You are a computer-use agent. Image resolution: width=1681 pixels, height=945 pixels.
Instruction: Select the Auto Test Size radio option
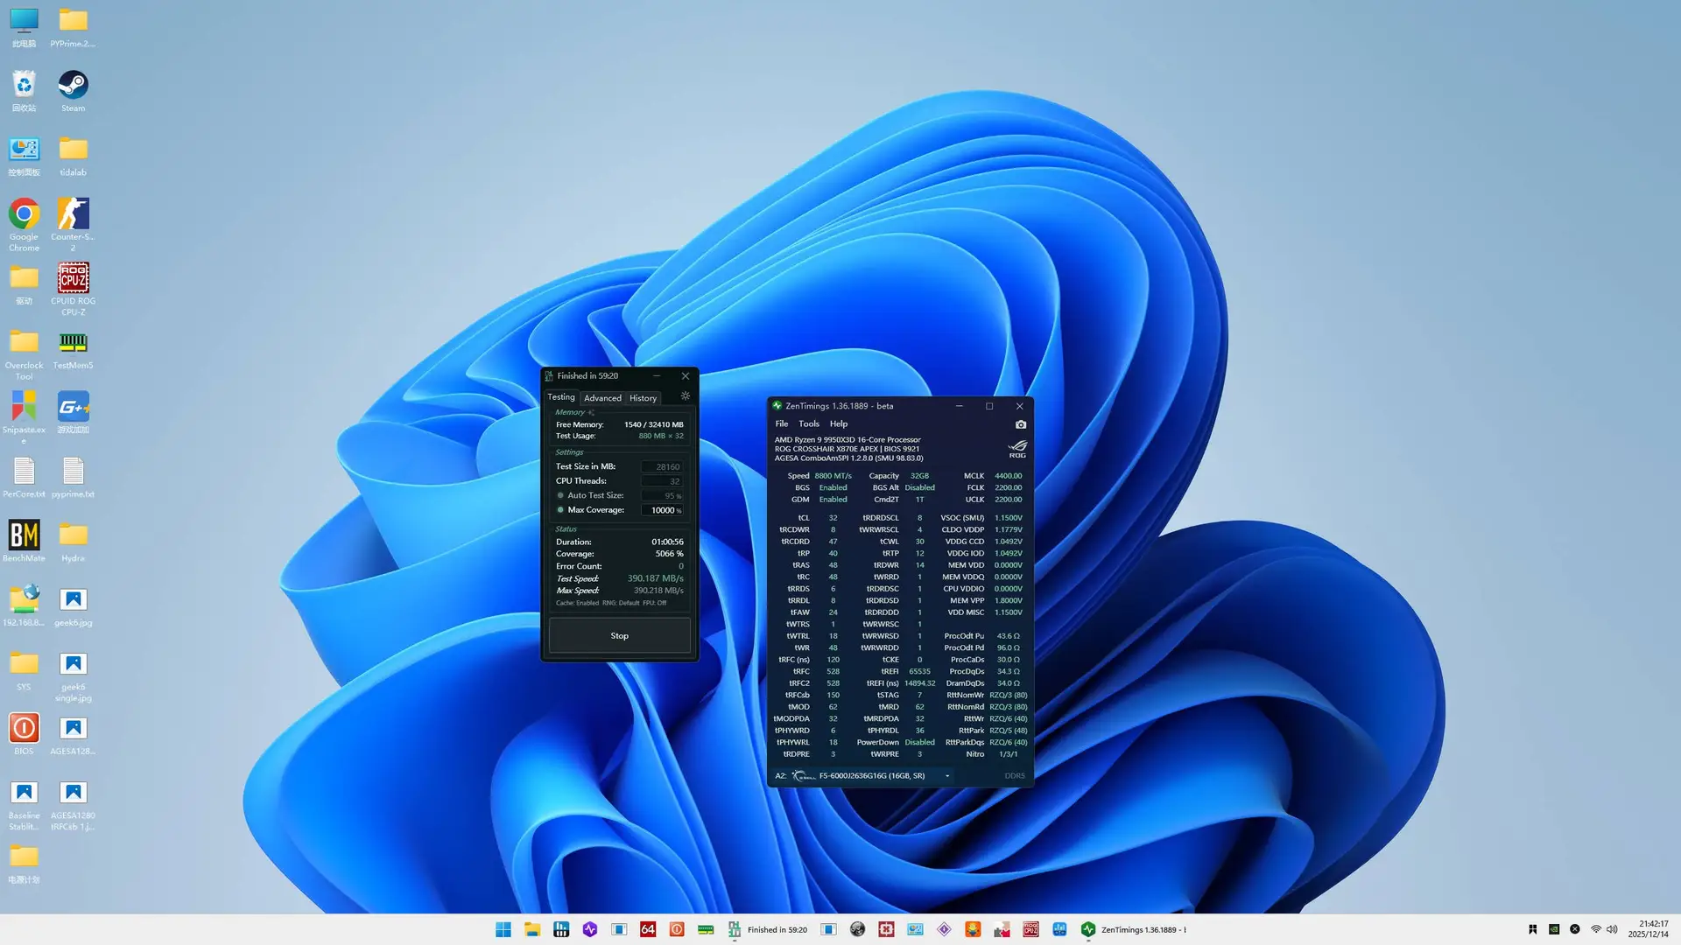coord(560,495)
